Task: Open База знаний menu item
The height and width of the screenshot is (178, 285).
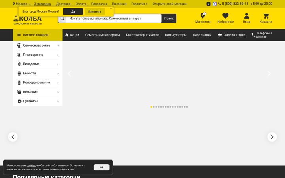Action: (202, 35)
